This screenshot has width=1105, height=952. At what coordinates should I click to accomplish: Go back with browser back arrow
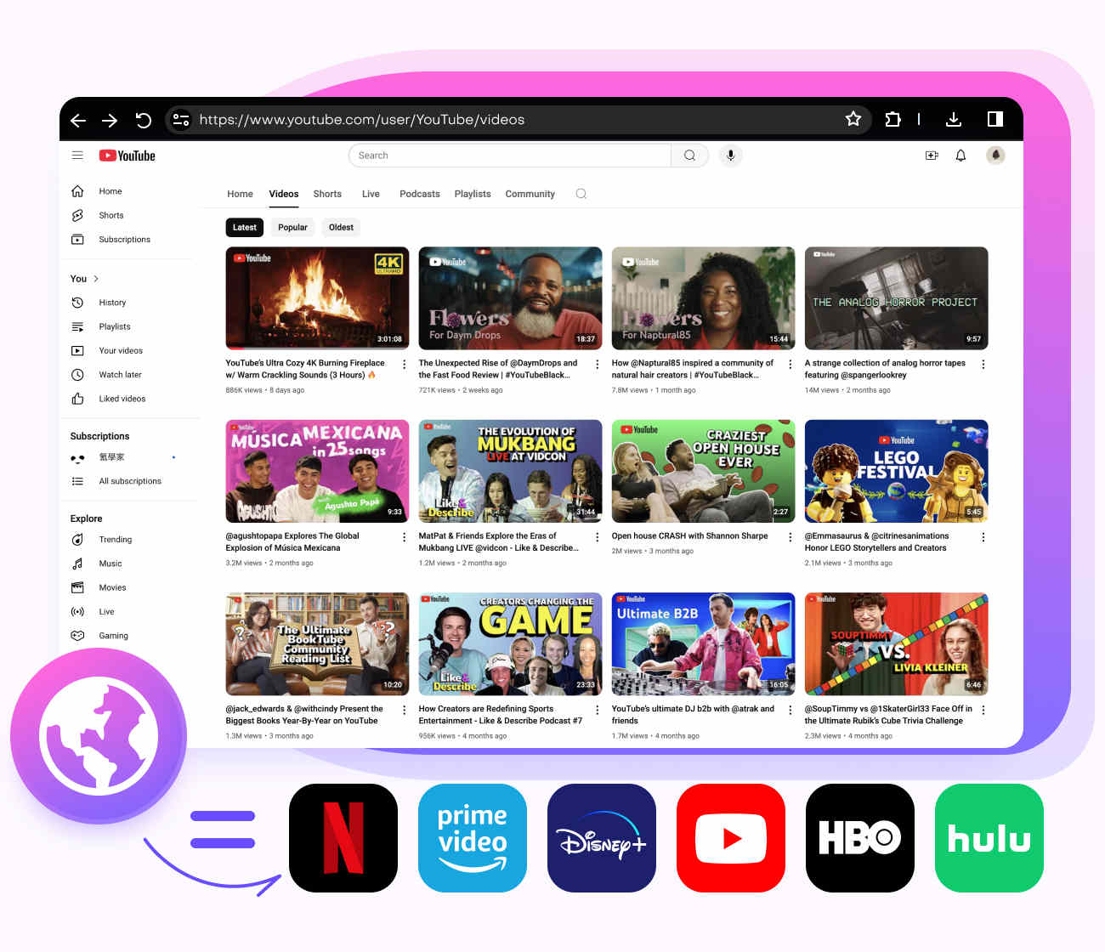tap(78, 120)
